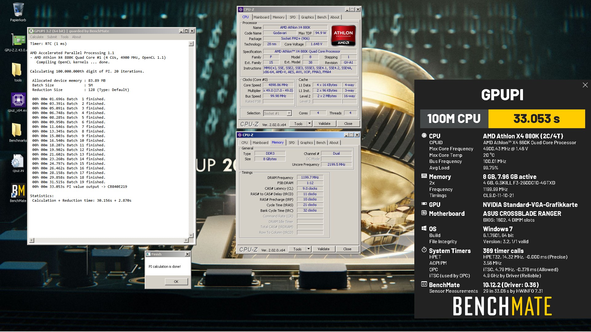The image size is (591, 332).
Task: Switch to SPD tab in top CPU-Z
Action: [x=293, y=17]
